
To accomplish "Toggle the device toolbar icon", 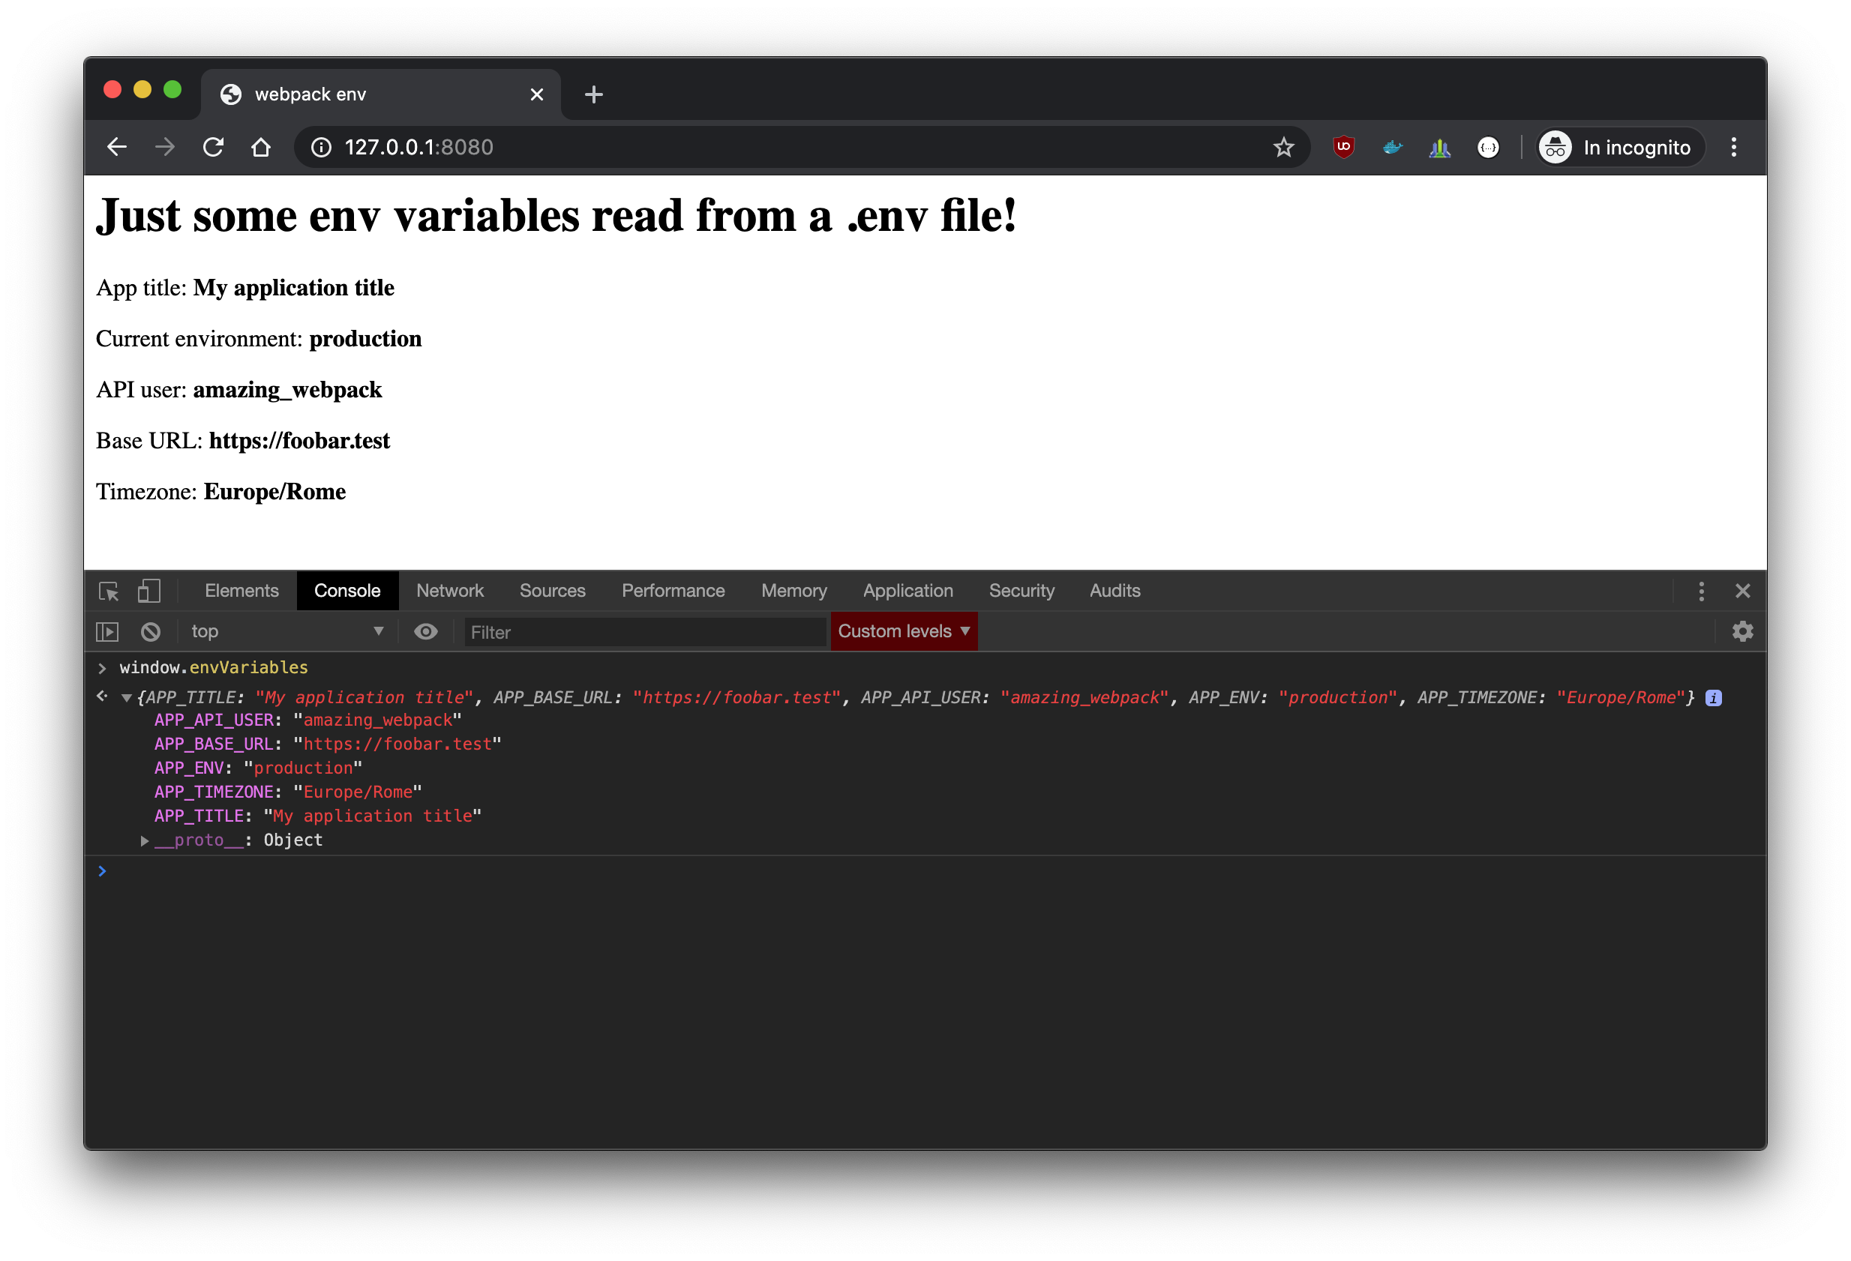I will tap(149, 591).
